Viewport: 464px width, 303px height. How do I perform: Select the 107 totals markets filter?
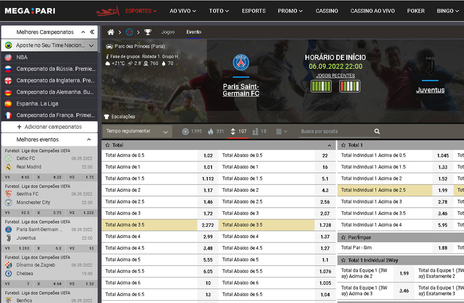238,132
